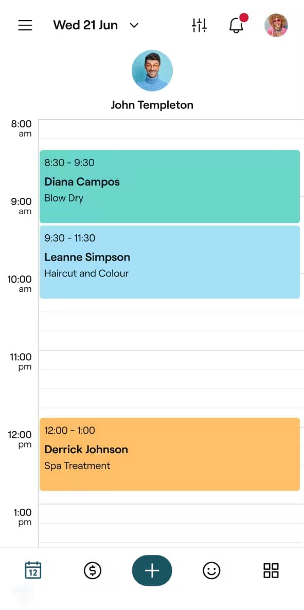The image size is (304, 610).
Task: Open the calendar tab in bottom bar
Action: click(33, 570)
